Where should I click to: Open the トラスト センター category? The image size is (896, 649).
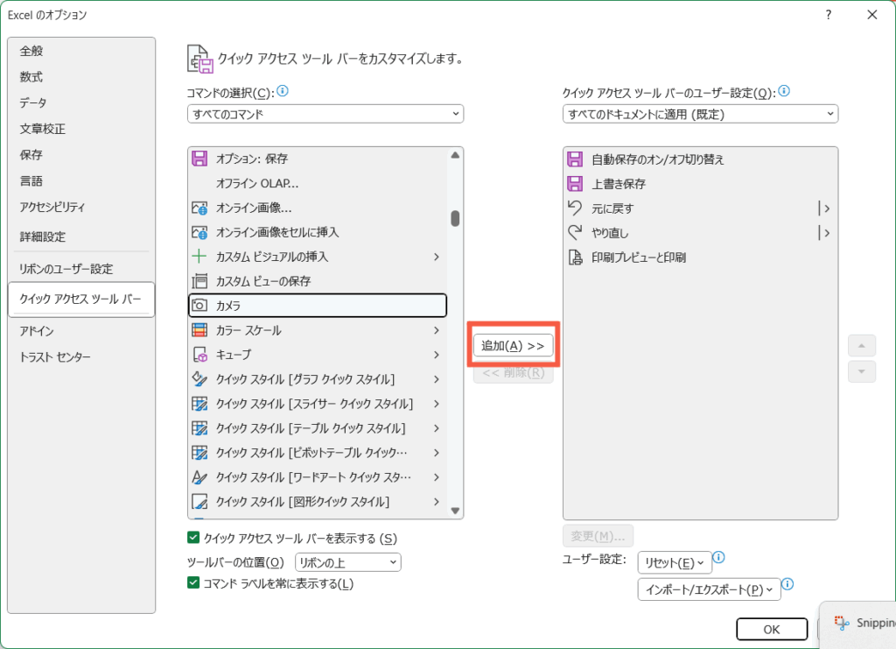(x=55, y=357)
